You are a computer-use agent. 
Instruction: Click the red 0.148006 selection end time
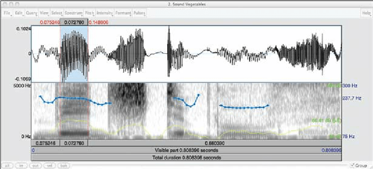coord(98,22)
